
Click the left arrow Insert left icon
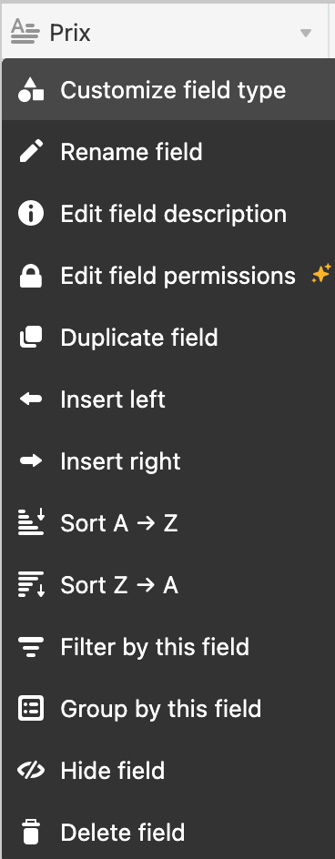[31, 399]
